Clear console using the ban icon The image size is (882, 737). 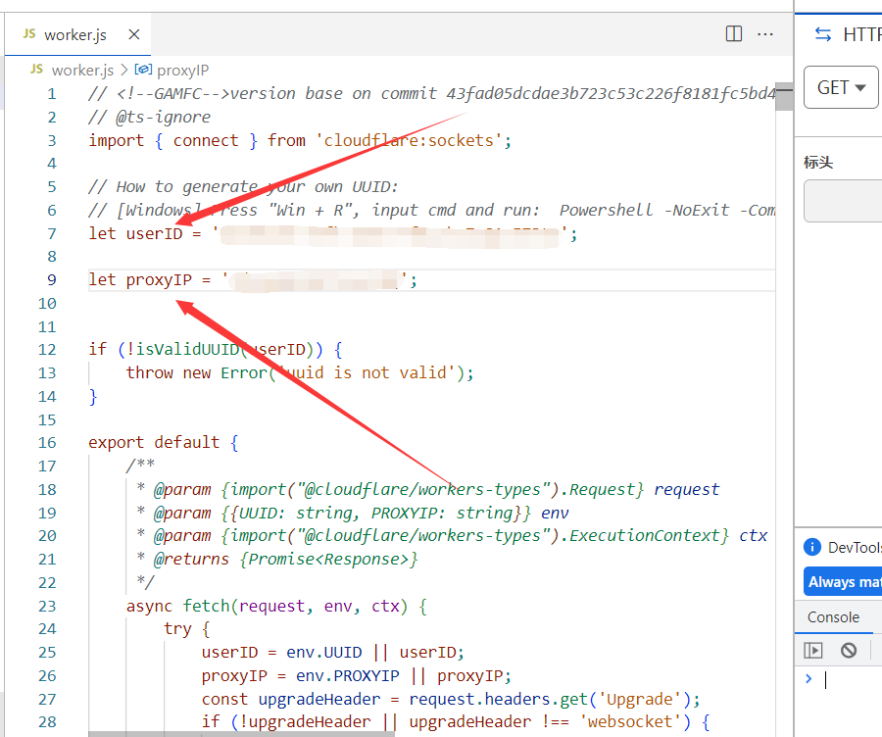click(x=849, y=650)
